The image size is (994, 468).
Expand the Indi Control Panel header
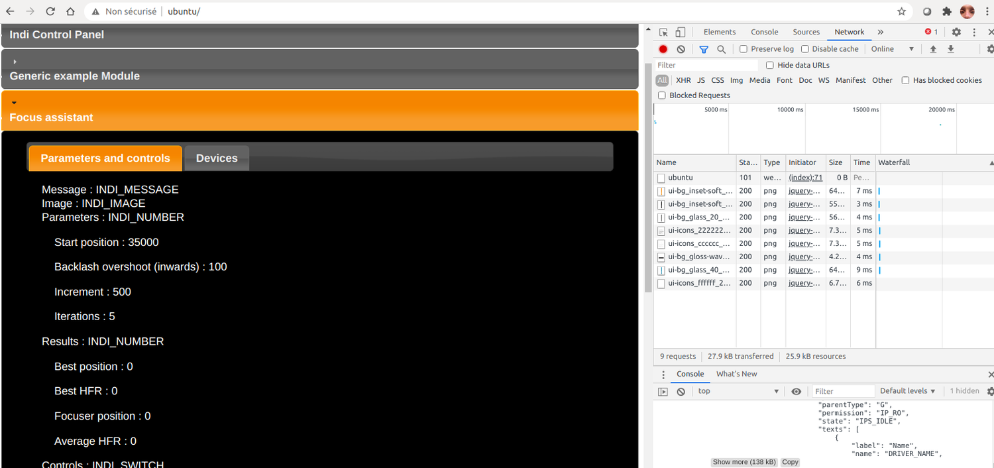[x=319, y=35]
